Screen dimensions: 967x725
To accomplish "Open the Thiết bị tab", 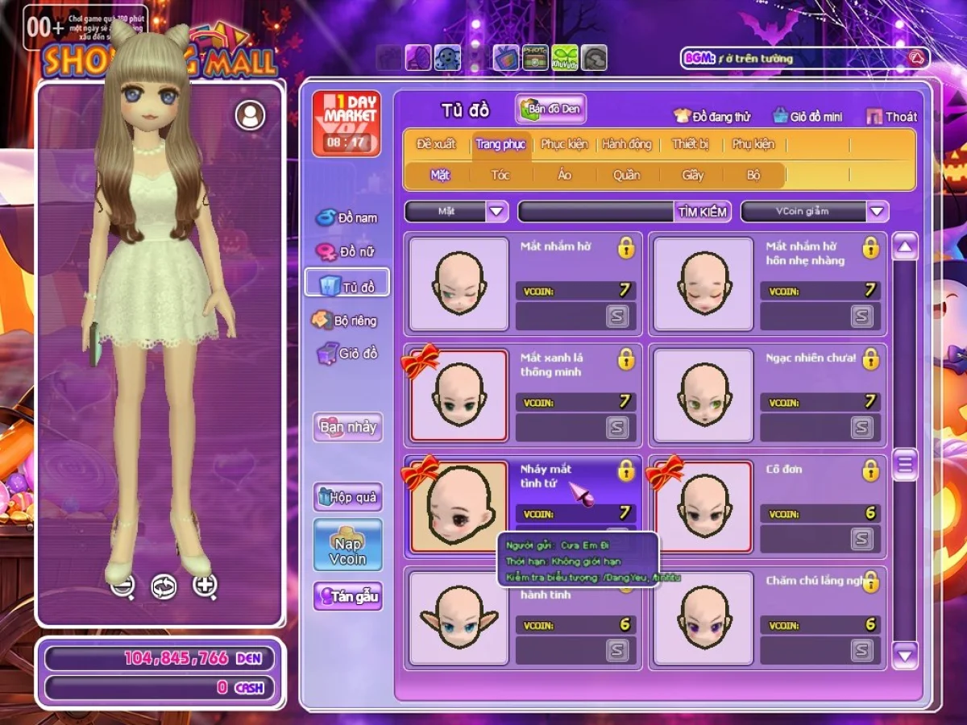I will point(690,144).
